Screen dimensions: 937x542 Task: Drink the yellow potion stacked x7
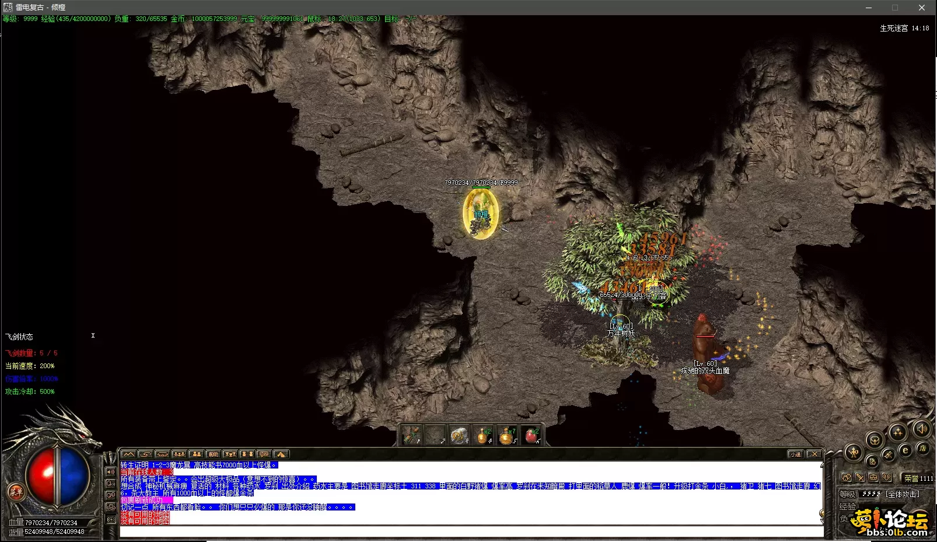click(506, 435)
